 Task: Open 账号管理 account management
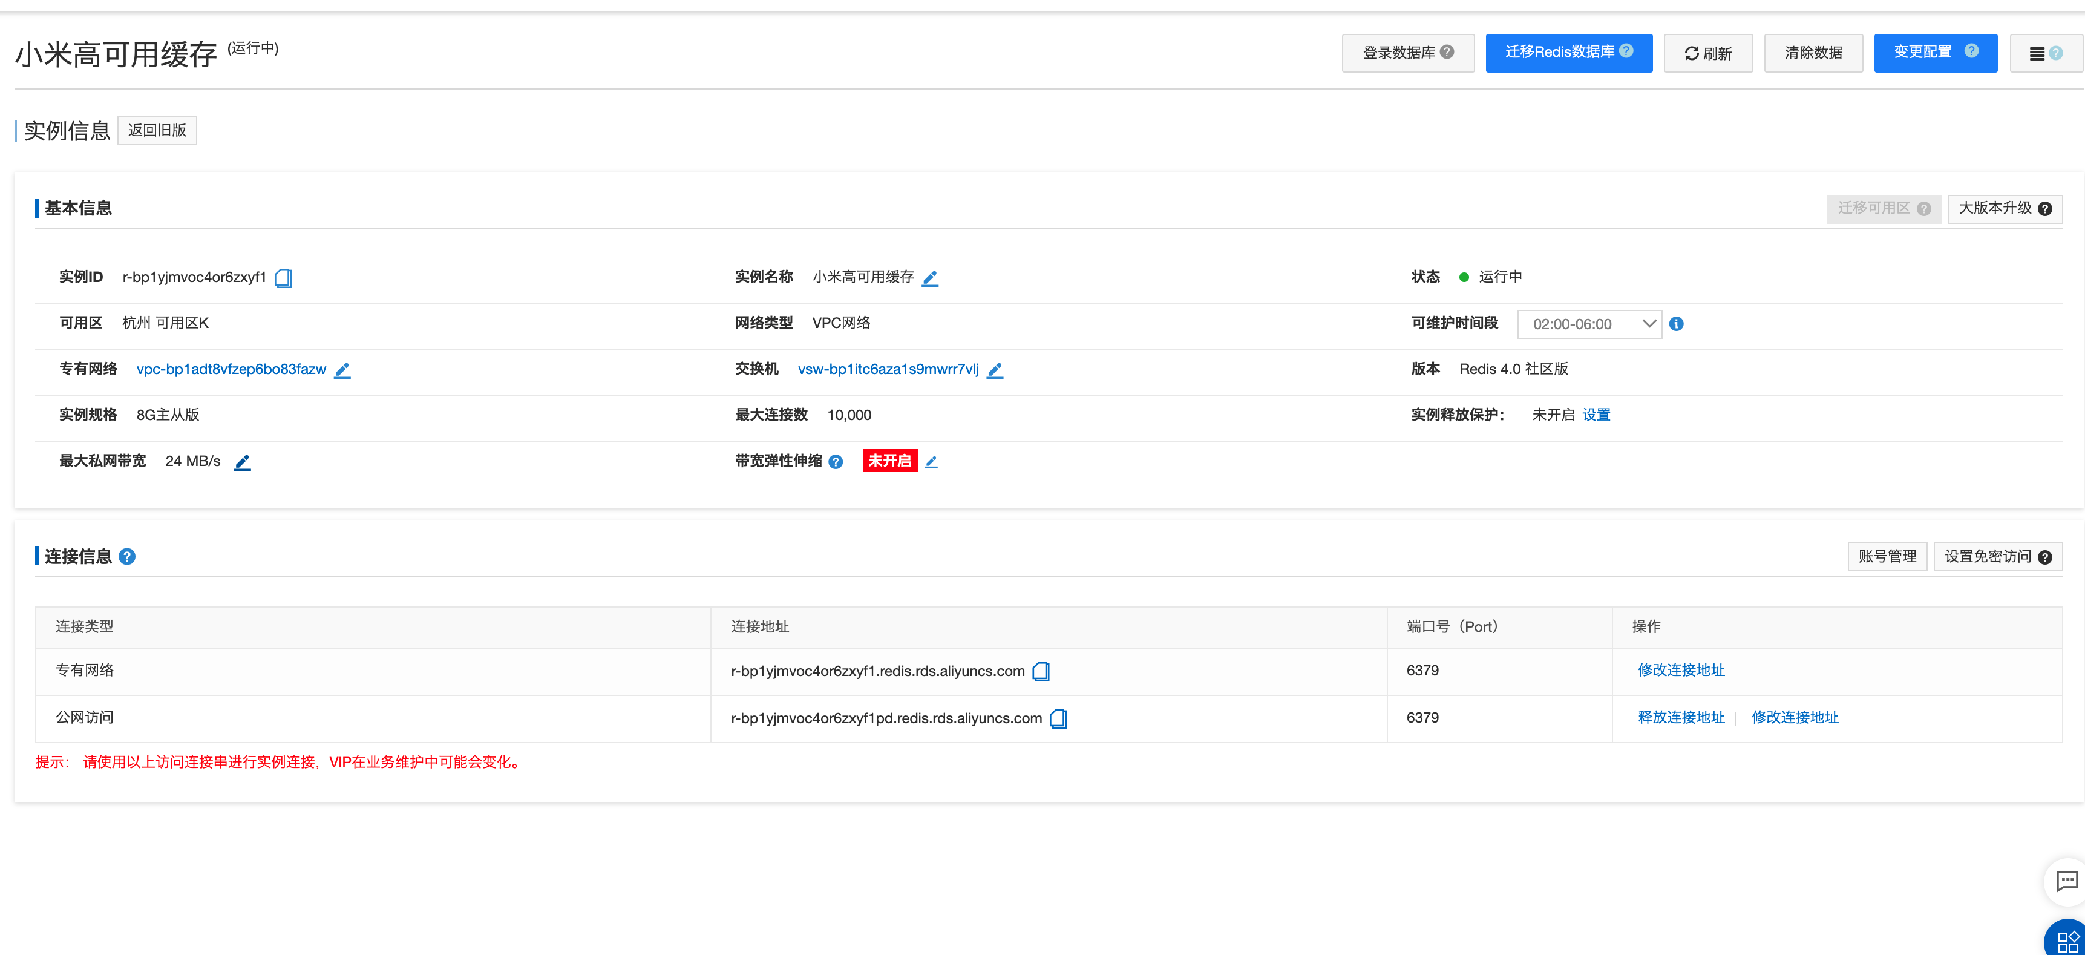coord(1887,556)
